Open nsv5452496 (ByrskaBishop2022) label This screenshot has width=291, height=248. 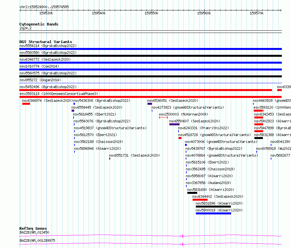48,87
